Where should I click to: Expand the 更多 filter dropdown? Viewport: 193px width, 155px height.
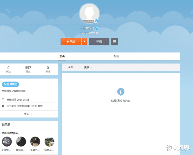click(88, 67)
